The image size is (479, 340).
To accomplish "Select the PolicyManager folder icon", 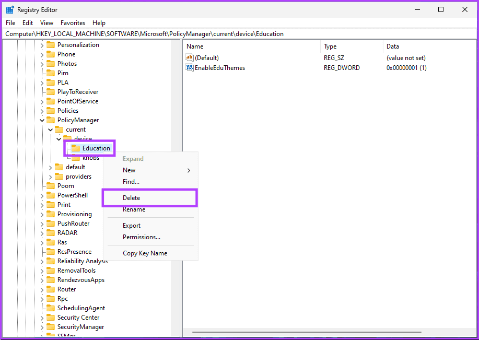I will 50,120.
